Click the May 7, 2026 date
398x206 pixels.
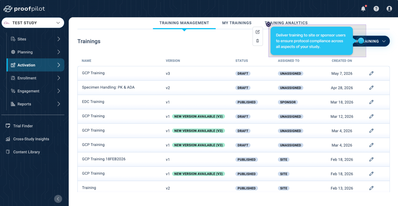click(x=342, y=73)
